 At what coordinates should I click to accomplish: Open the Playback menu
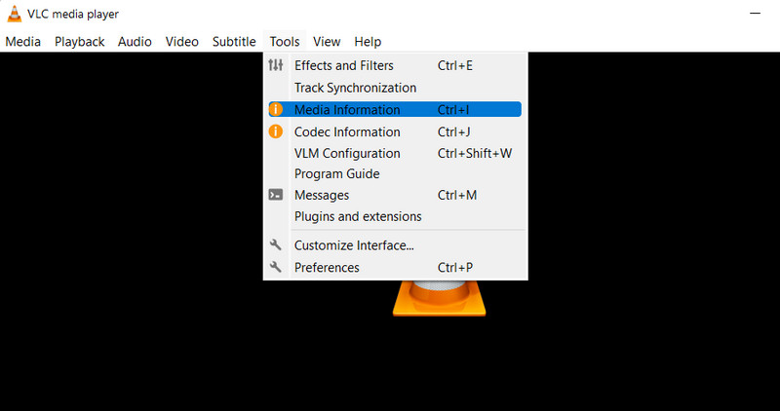tap(79, 42)
